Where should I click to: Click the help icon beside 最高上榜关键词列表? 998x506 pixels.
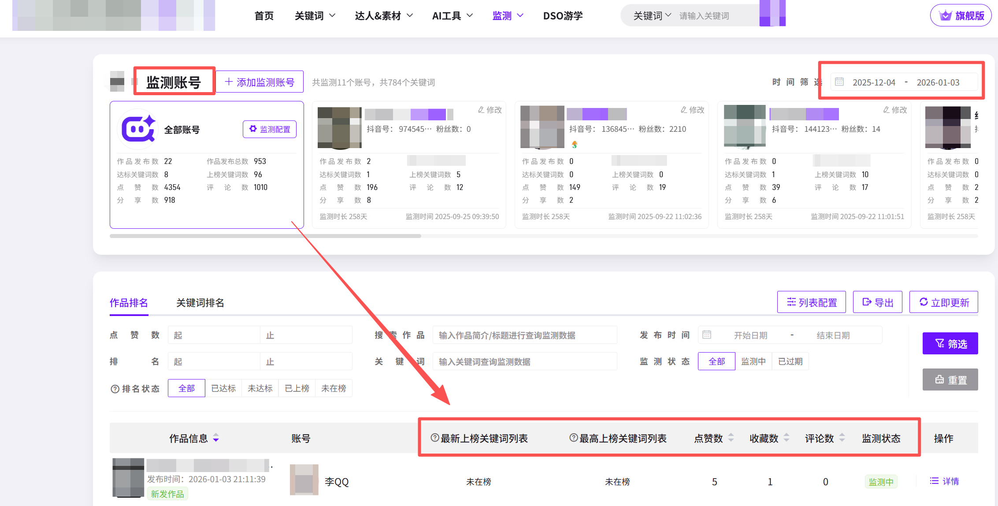click(573, 438)
